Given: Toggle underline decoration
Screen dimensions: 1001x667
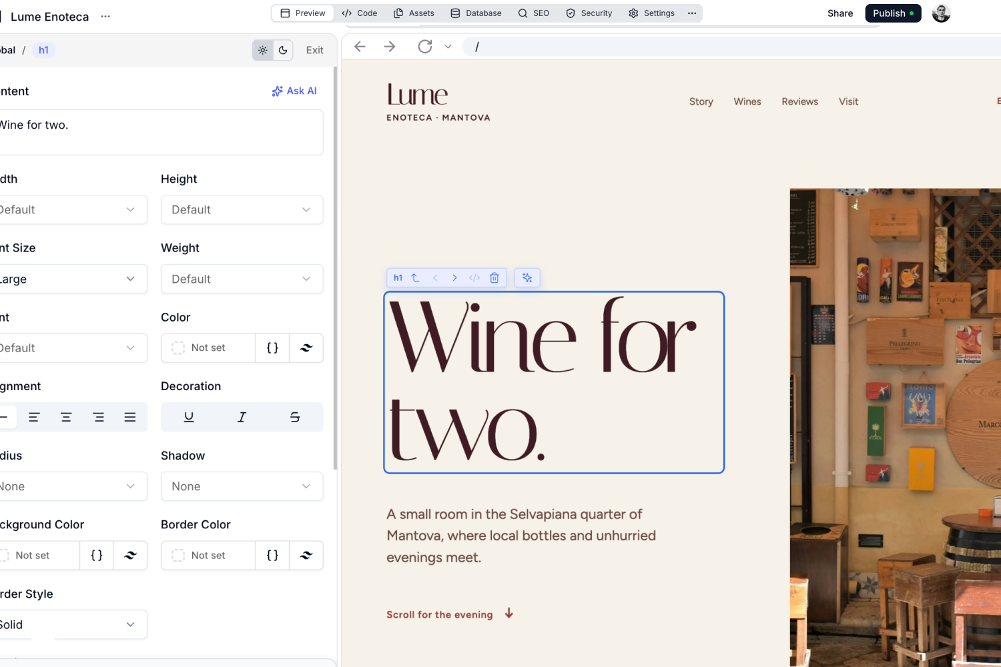Looking at the screenshot, I should tap(189, 418).
